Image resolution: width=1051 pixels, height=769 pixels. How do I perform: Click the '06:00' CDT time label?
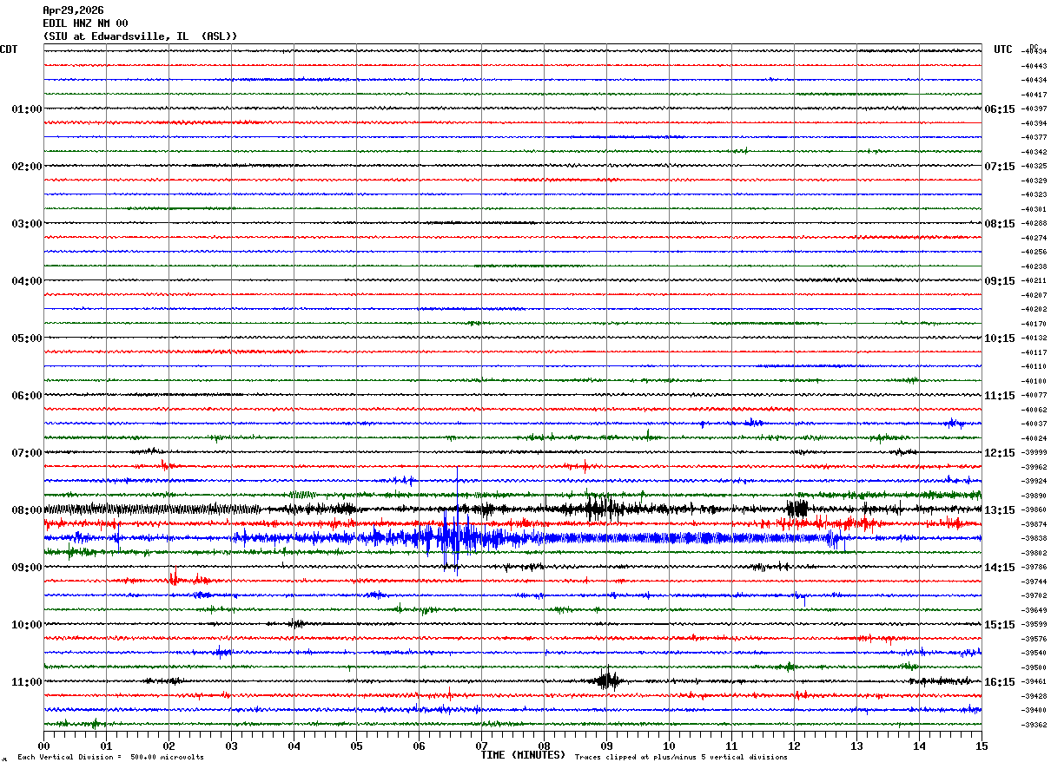tap(27, 396)
